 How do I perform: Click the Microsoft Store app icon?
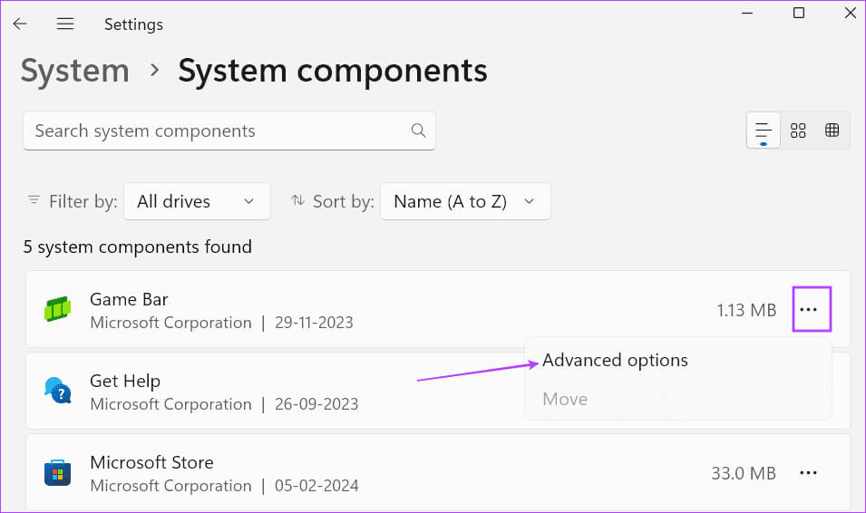tap(57, 473)
